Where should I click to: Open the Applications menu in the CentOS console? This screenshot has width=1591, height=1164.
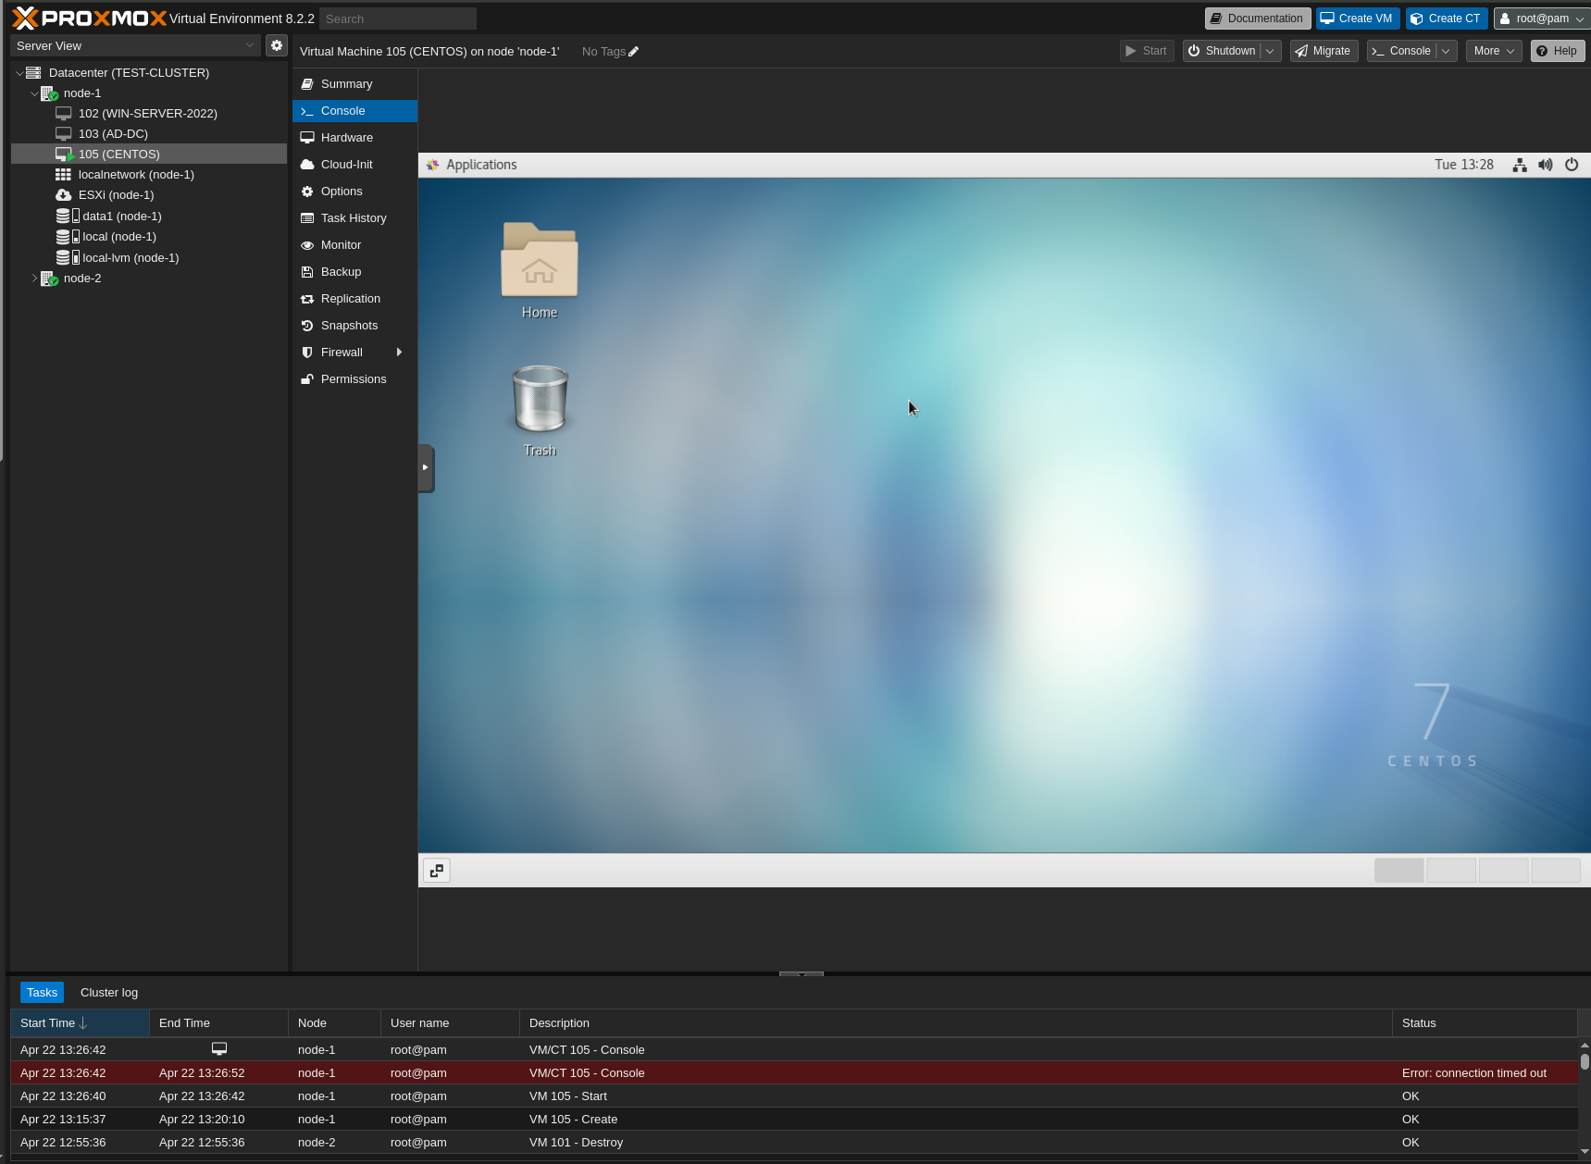click(471, 164)
